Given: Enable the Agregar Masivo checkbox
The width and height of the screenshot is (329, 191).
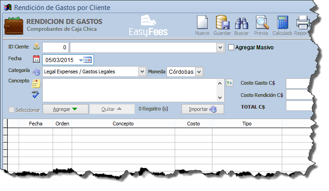Looking at the screenshot, I should [x=231, y=47].
